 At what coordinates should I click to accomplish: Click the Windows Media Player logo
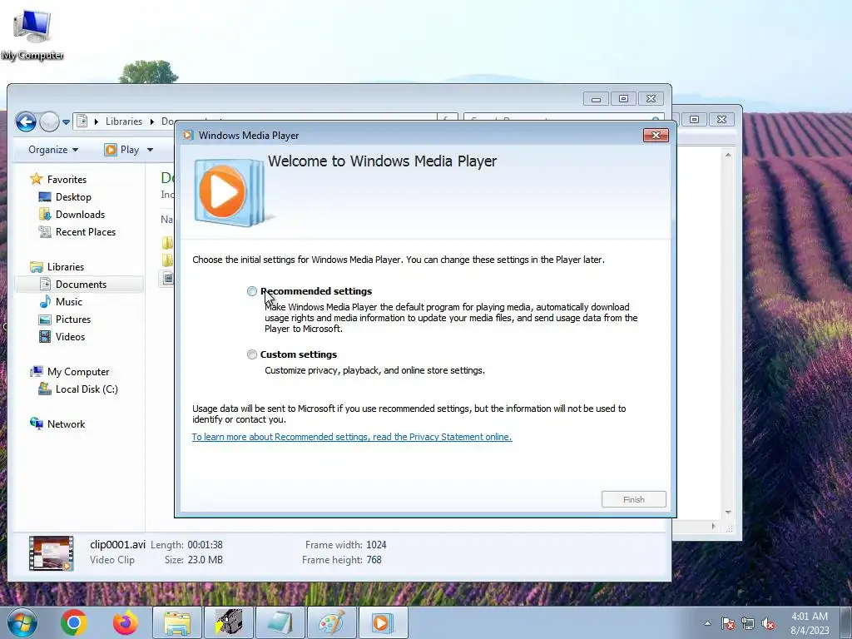click(229, 192)
